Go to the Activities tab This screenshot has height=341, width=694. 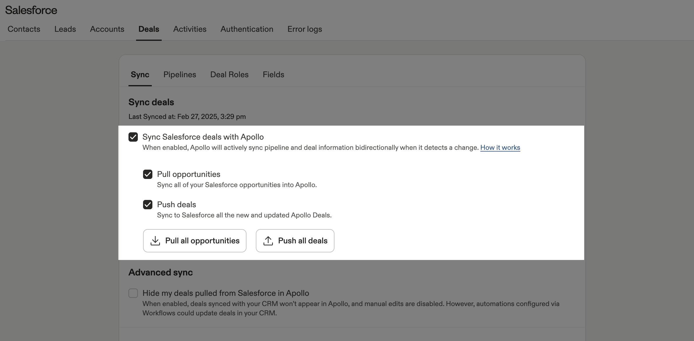pyautogui.click(x=190, y=29)
